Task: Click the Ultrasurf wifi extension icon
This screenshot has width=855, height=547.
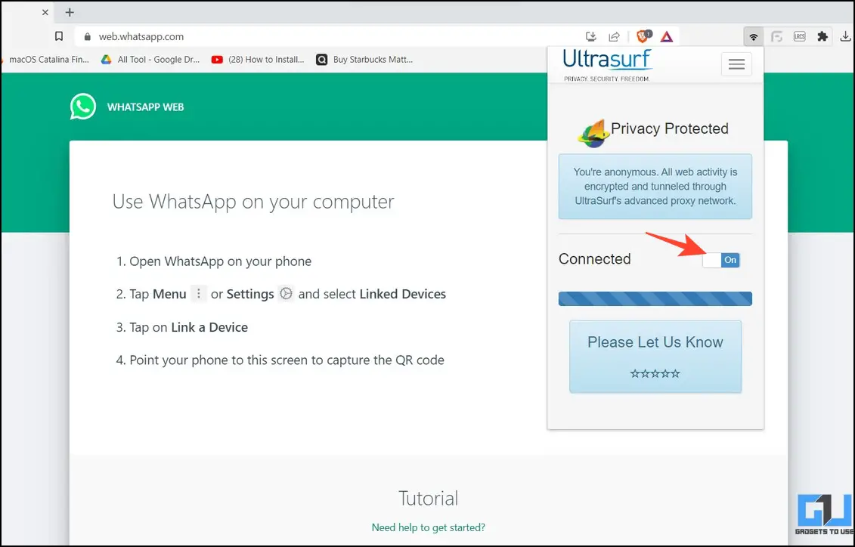Action: click(754, 36)
